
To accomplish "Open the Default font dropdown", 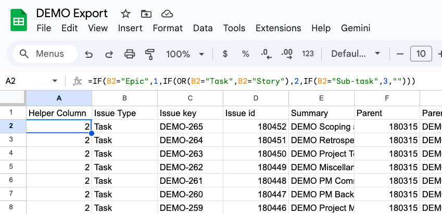I will [356, 54].
